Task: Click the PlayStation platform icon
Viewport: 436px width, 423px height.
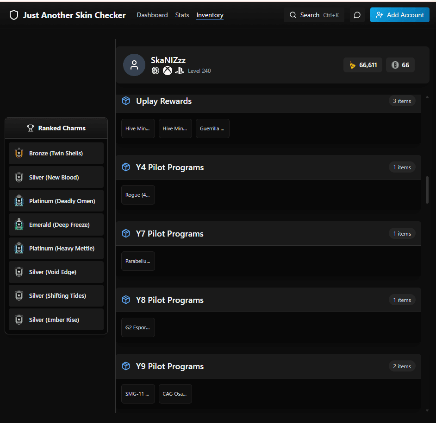Action: coord(179,71)
